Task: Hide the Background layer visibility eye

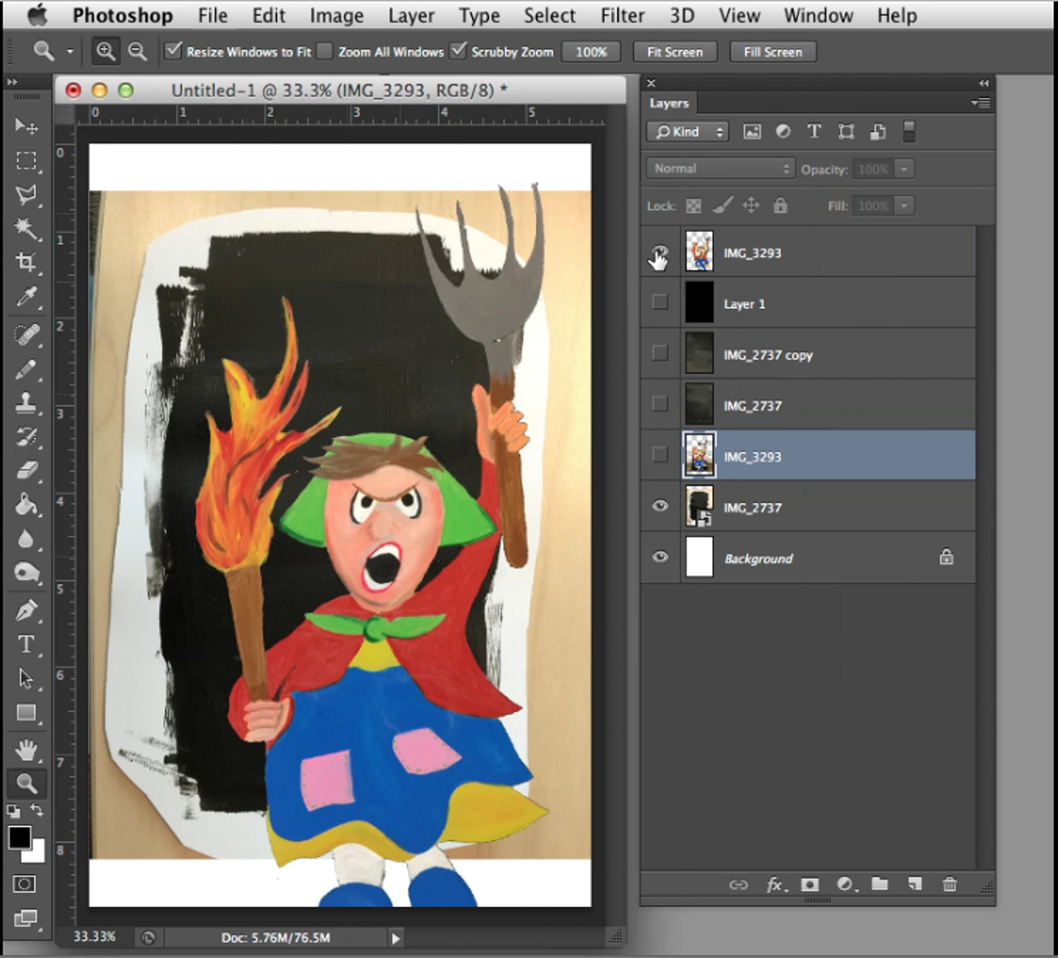Action: click(660, 556)
